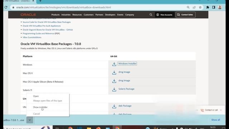This screenshot has width=229, height=129.
Task: Click the Contact or call phone icon
Action: [202, 110]
